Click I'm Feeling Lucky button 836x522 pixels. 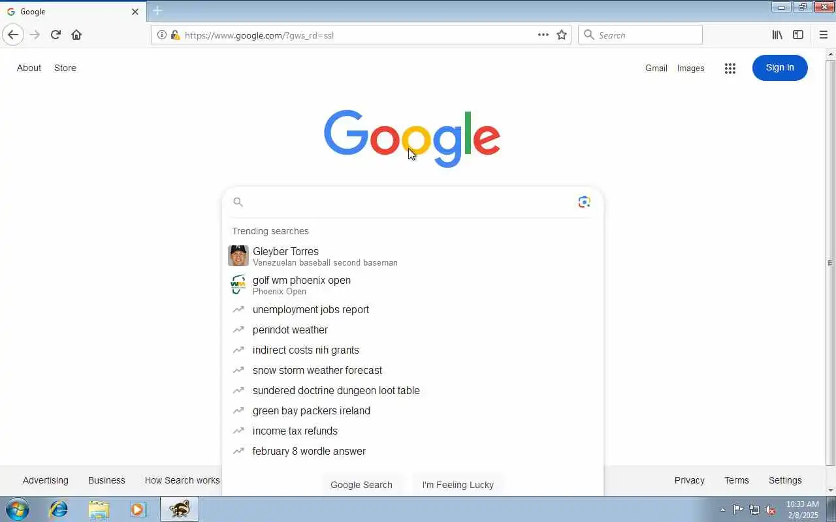click(x=458, y=485)
